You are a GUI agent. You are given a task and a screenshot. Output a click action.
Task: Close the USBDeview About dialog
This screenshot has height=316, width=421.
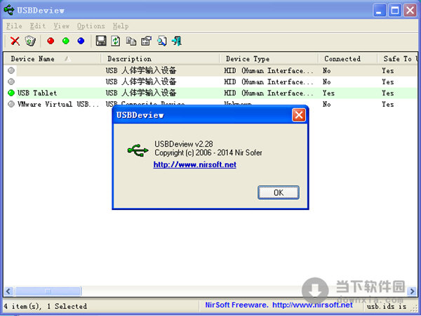(x=299, y=115)
